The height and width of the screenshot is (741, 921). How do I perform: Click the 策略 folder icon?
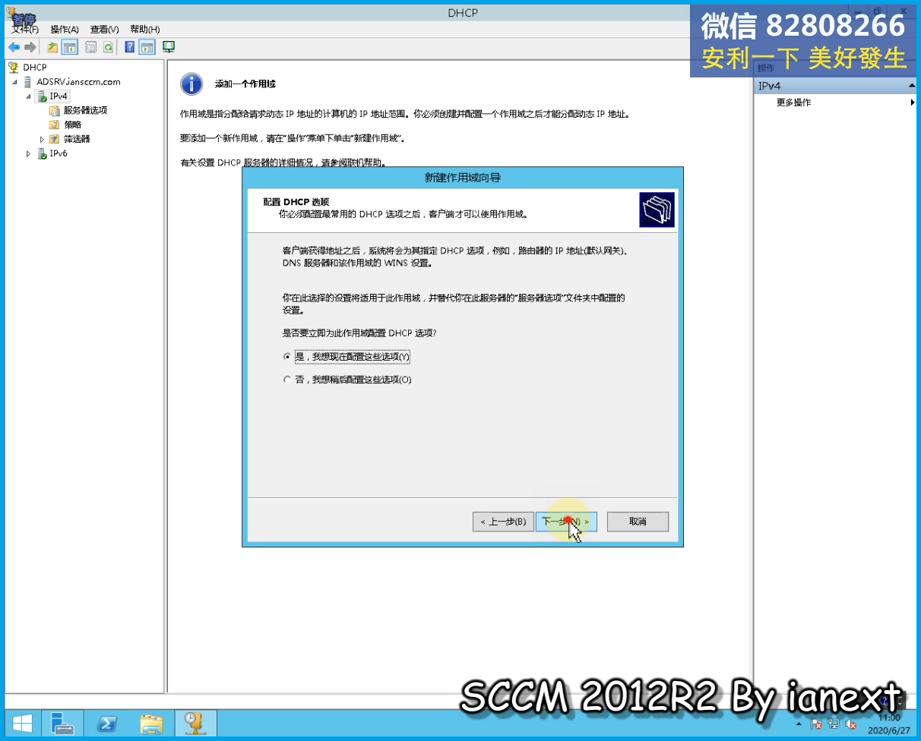pyautogui.click(x=55, y=125)
